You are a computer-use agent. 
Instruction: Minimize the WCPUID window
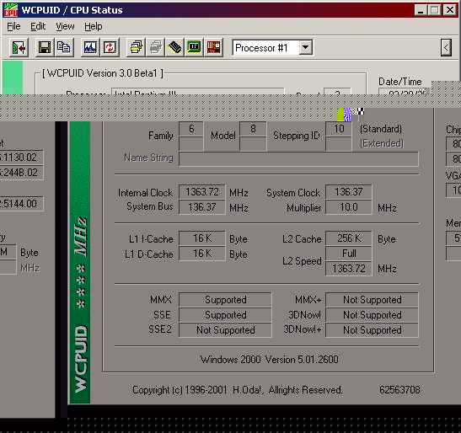click(x=421, y=10)
